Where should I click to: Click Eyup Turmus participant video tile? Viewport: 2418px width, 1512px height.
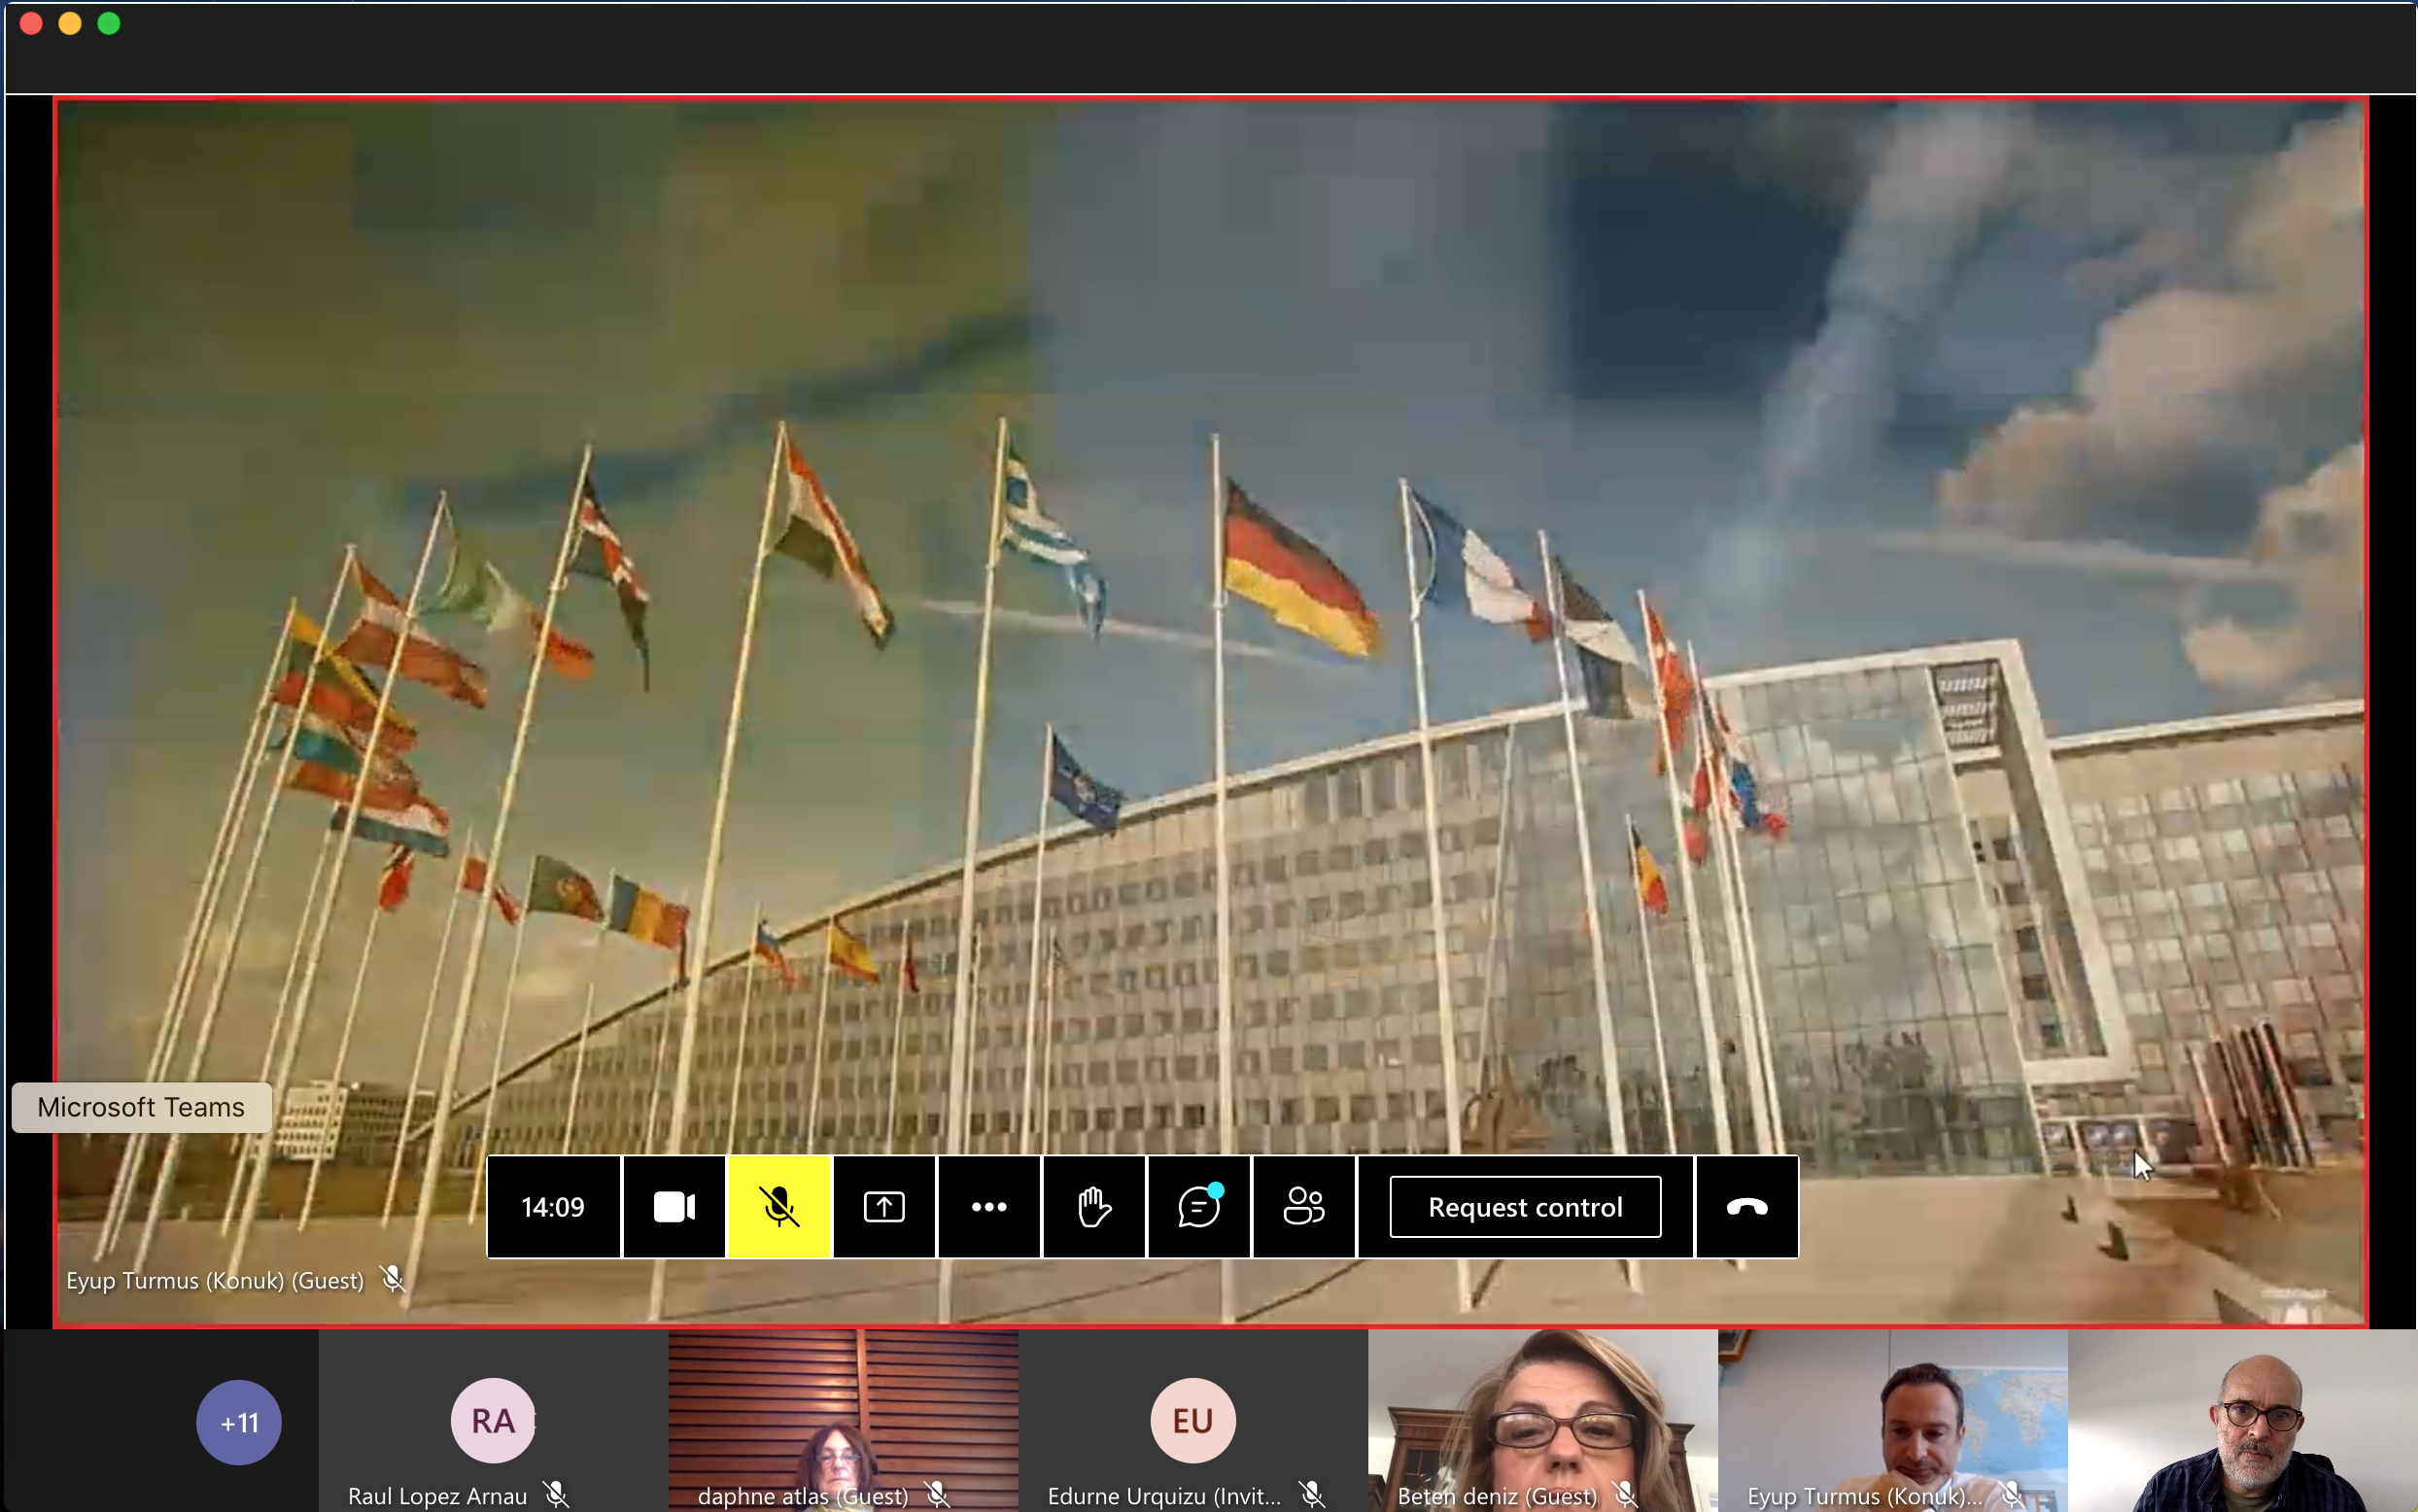1891,1415
